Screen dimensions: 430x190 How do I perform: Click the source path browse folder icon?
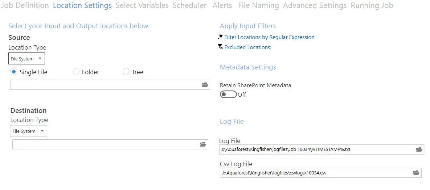(205, 85)
